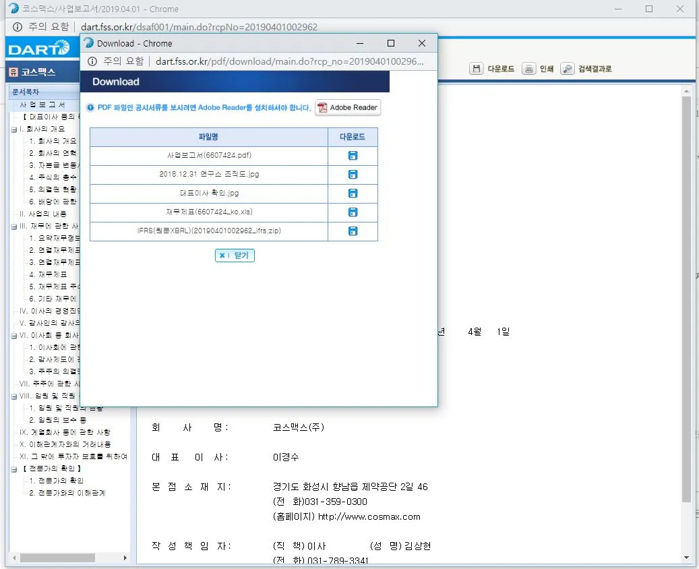Click the 유 market badge icon beside 코스맥스
Viewport: 699px width, 569px height.
(13, 72)
